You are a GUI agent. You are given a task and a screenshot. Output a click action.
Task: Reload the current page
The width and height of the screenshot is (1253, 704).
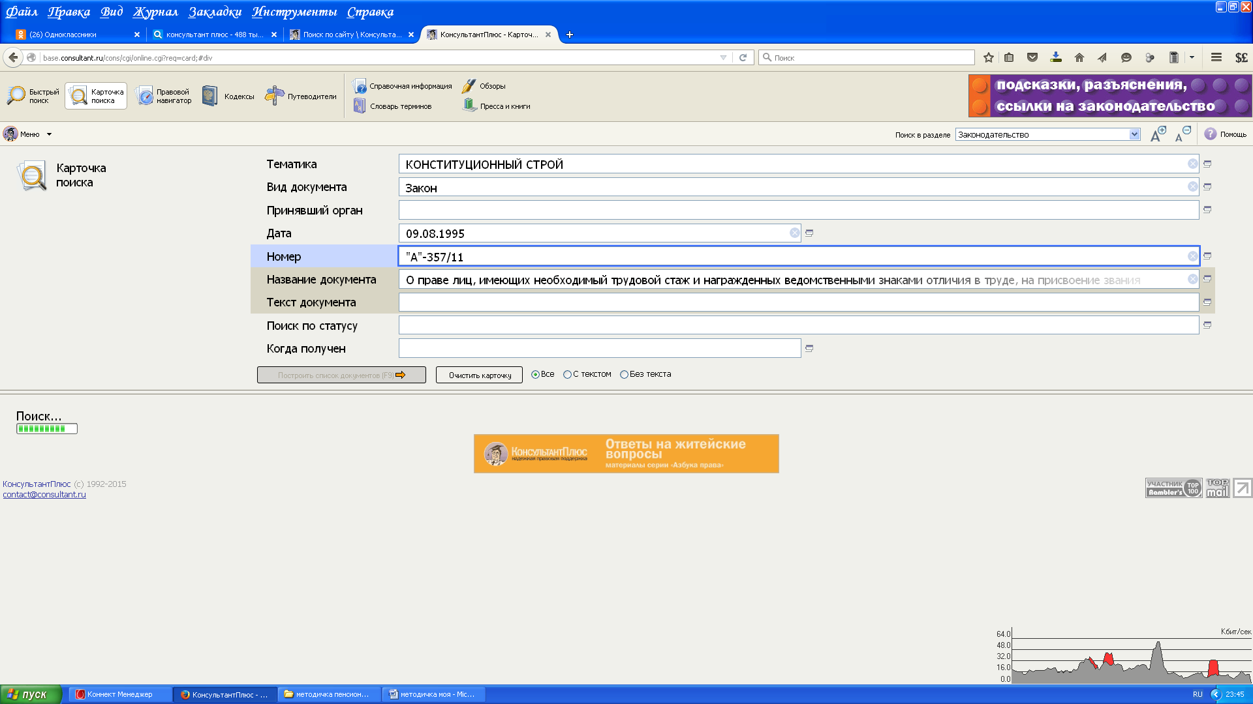743,57
